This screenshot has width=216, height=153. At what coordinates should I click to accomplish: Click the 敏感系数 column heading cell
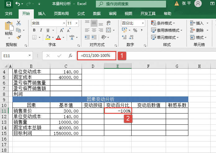pos(177,105)
